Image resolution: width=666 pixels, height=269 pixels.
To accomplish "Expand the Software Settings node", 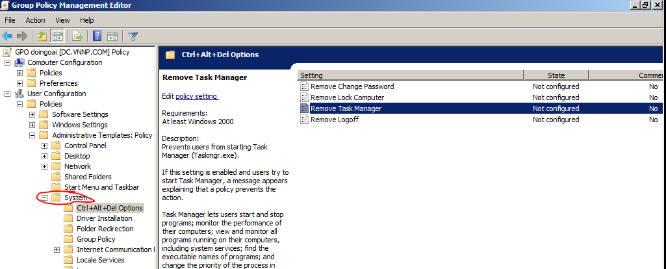I will [32, 114].
